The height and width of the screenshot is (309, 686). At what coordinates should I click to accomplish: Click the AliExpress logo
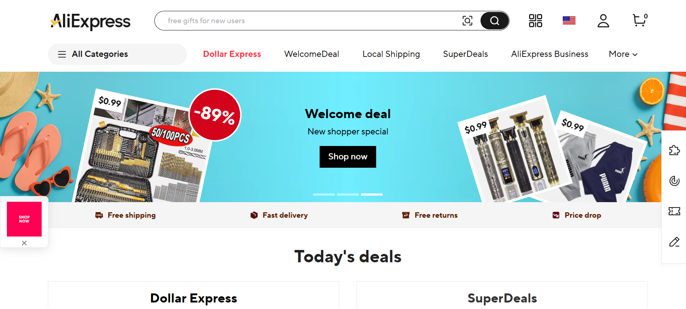coord(90,21)
